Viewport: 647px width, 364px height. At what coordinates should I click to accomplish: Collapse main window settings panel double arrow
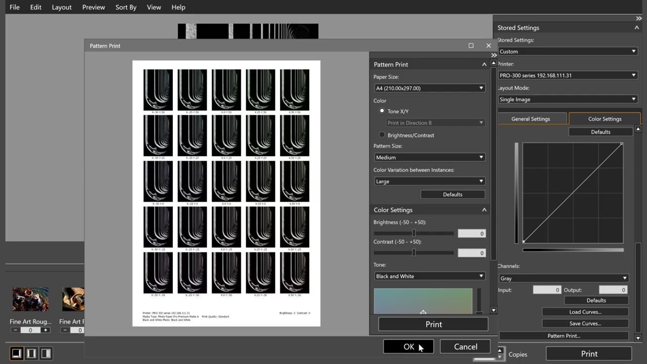pyautogui.click(x=639, y=18)
